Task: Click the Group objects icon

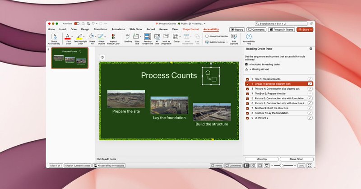Action: [x=176, y=37]
